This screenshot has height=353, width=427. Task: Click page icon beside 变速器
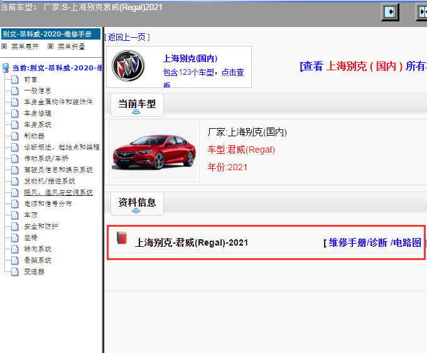point(14,271)
